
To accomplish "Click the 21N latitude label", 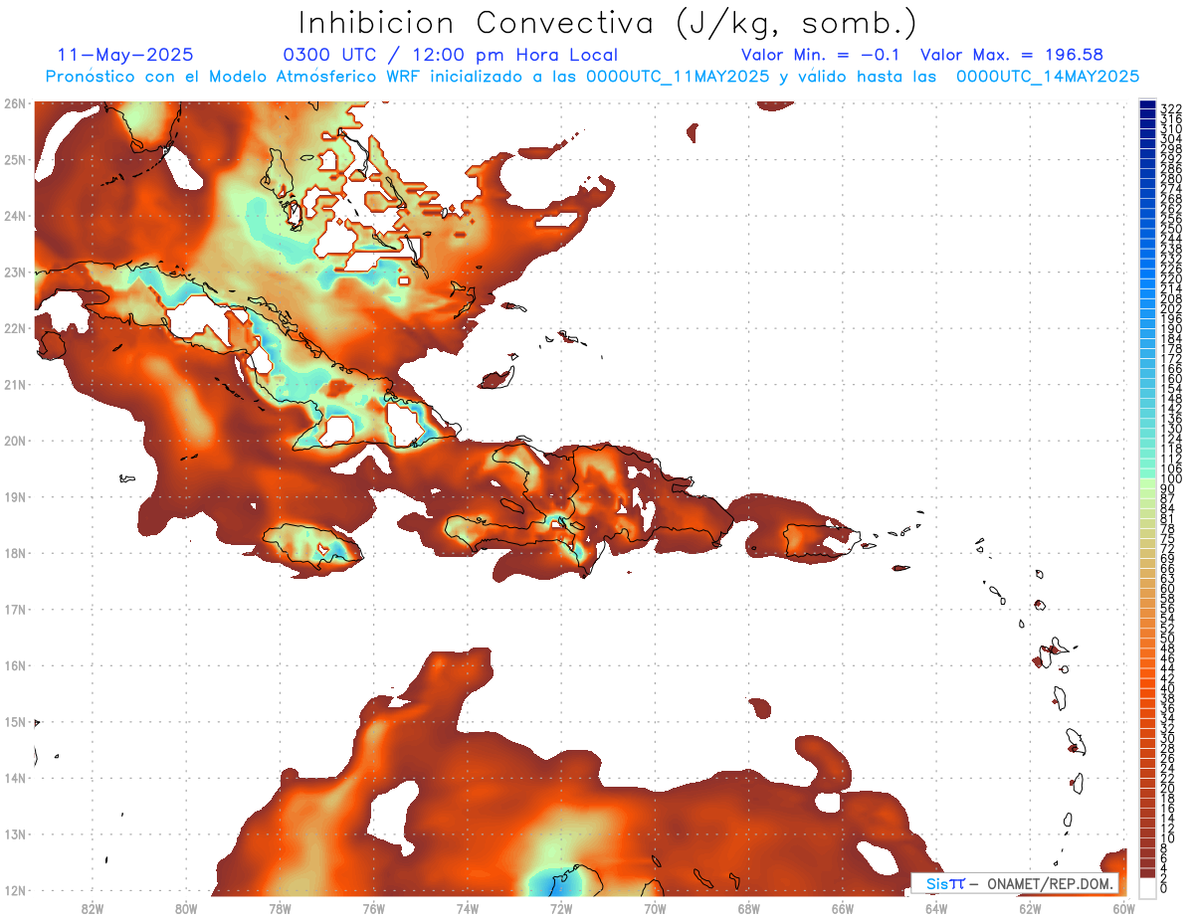I will point(15,384).
